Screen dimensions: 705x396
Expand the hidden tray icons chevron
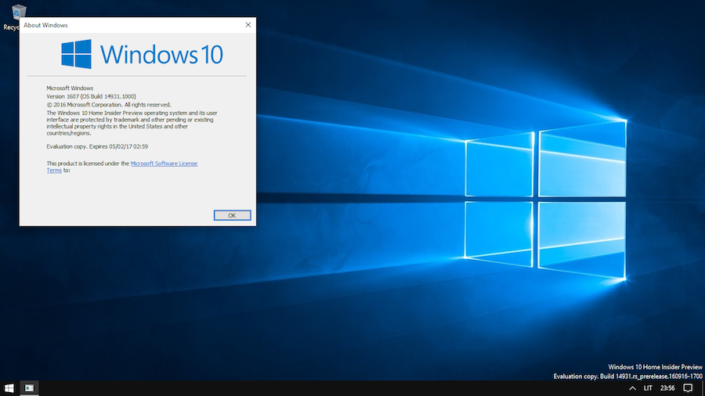[632, 388]
